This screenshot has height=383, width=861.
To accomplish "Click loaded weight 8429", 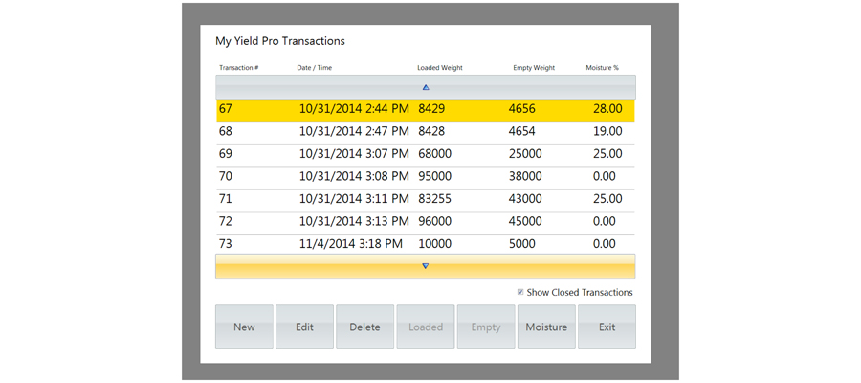I will coord(431,109).
